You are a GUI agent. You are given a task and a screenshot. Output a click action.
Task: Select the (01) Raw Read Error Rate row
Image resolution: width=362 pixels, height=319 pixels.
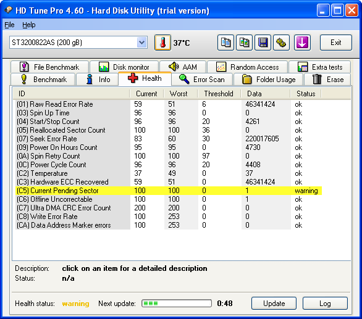coord(169,104)
